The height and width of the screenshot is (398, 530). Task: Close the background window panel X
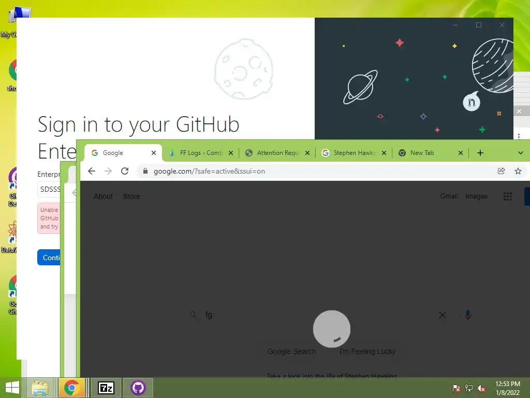519,111
